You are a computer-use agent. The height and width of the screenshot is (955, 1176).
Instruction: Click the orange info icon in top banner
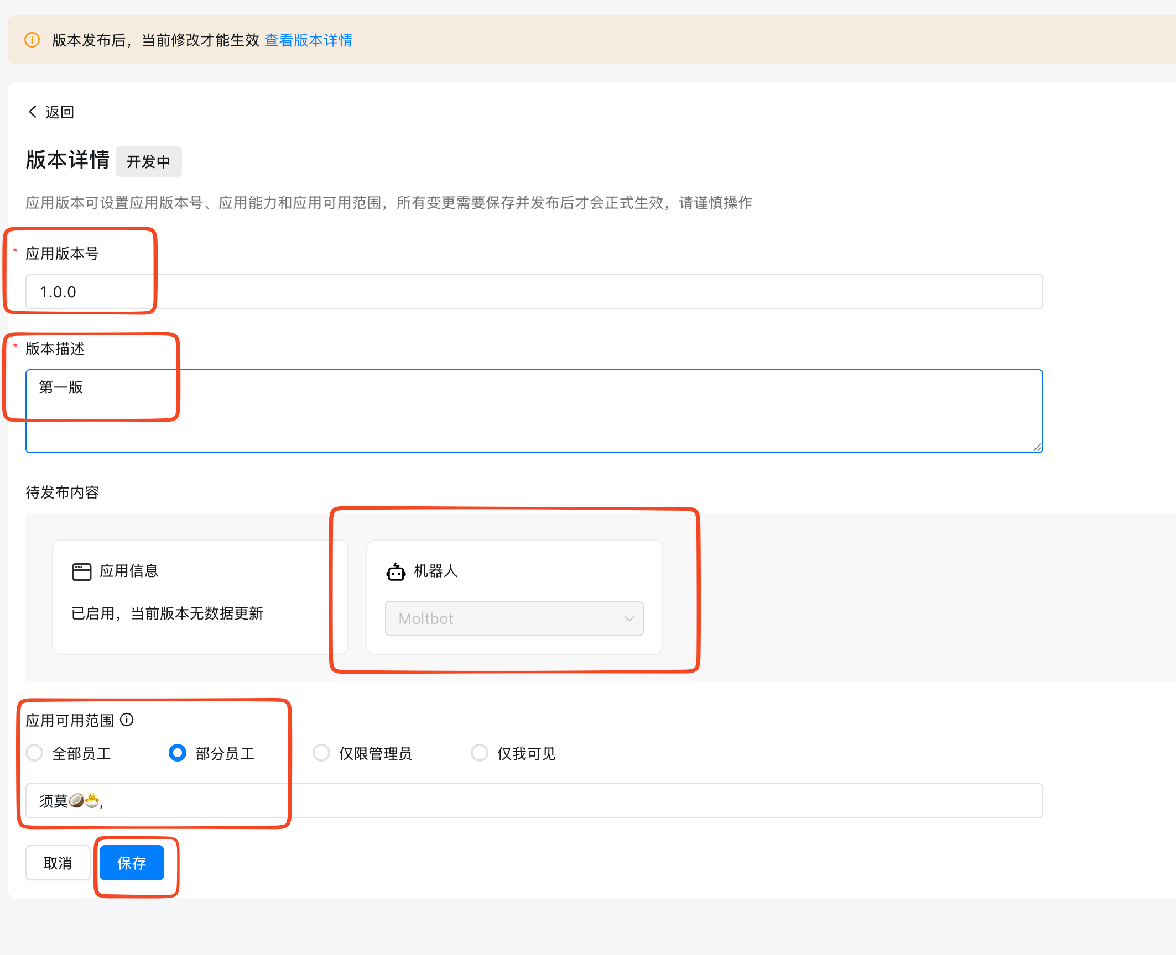(32, 40)
